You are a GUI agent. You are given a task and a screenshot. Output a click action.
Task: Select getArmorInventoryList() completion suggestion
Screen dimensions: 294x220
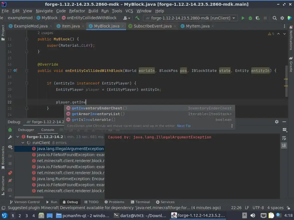[149, 114]
